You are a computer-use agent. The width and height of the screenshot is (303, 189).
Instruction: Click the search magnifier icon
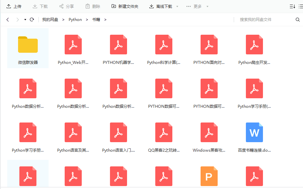click(x=298, y=19)
